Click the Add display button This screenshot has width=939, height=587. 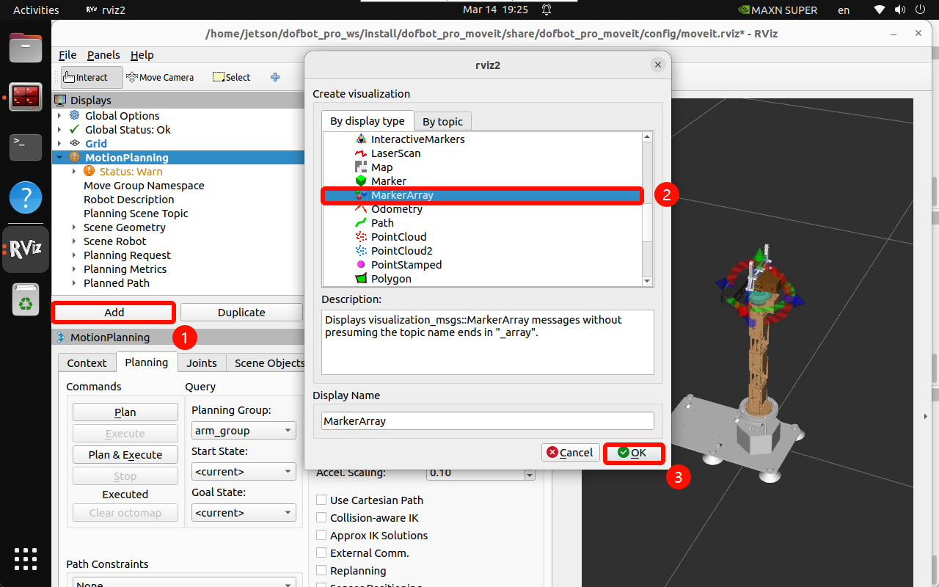point(114,312)
